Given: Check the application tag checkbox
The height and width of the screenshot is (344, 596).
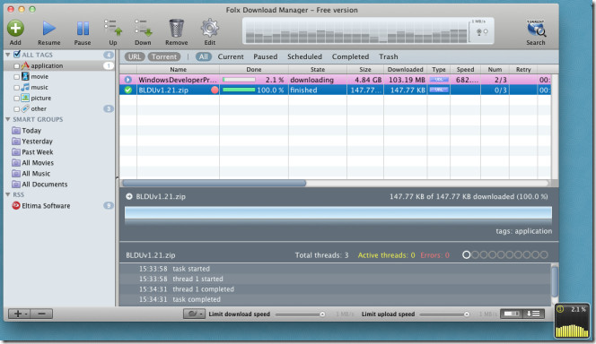Looking at the screenshot, I should tap(16, 66).
